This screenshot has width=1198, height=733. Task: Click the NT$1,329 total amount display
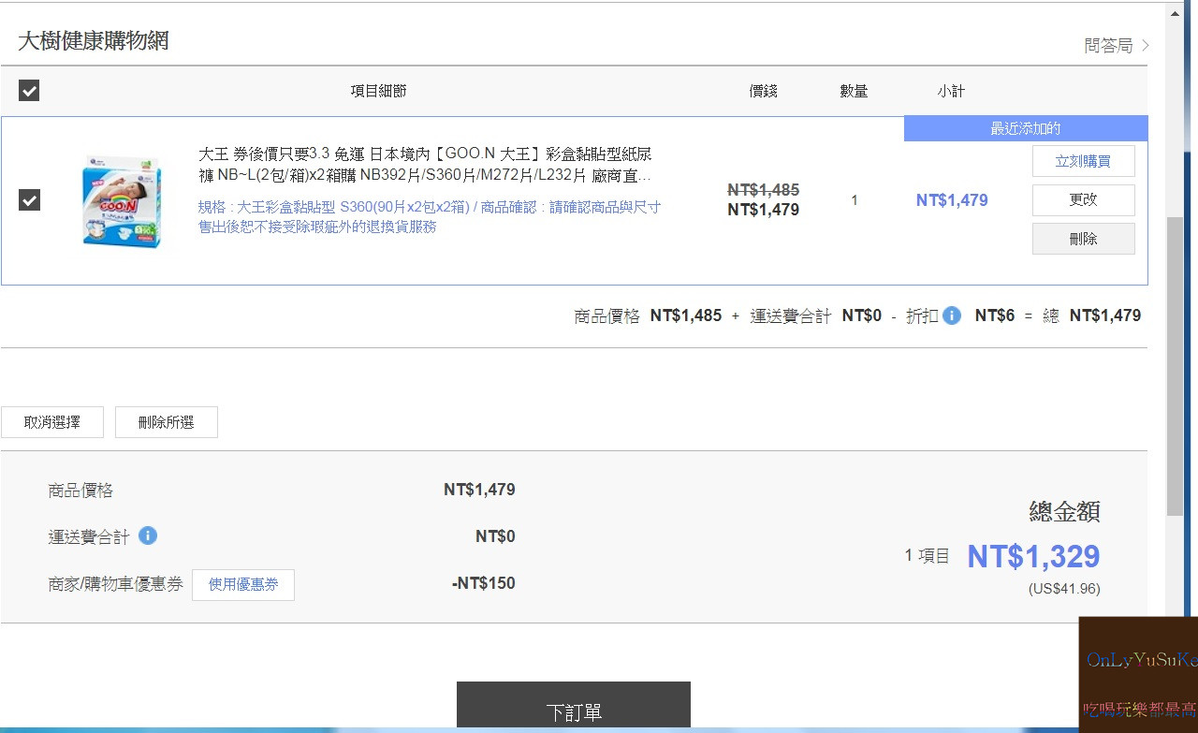coord(1032,556)
